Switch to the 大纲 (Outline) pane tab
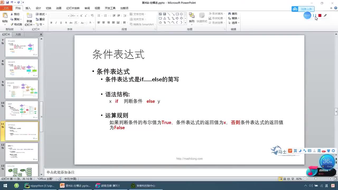 [x=18, y=35]
